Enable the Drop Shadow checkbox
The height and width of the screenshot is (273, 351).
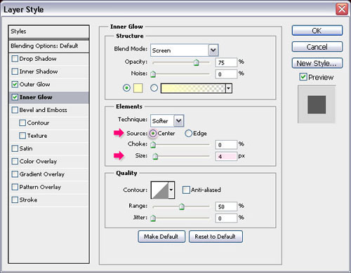tap(15, 59)
